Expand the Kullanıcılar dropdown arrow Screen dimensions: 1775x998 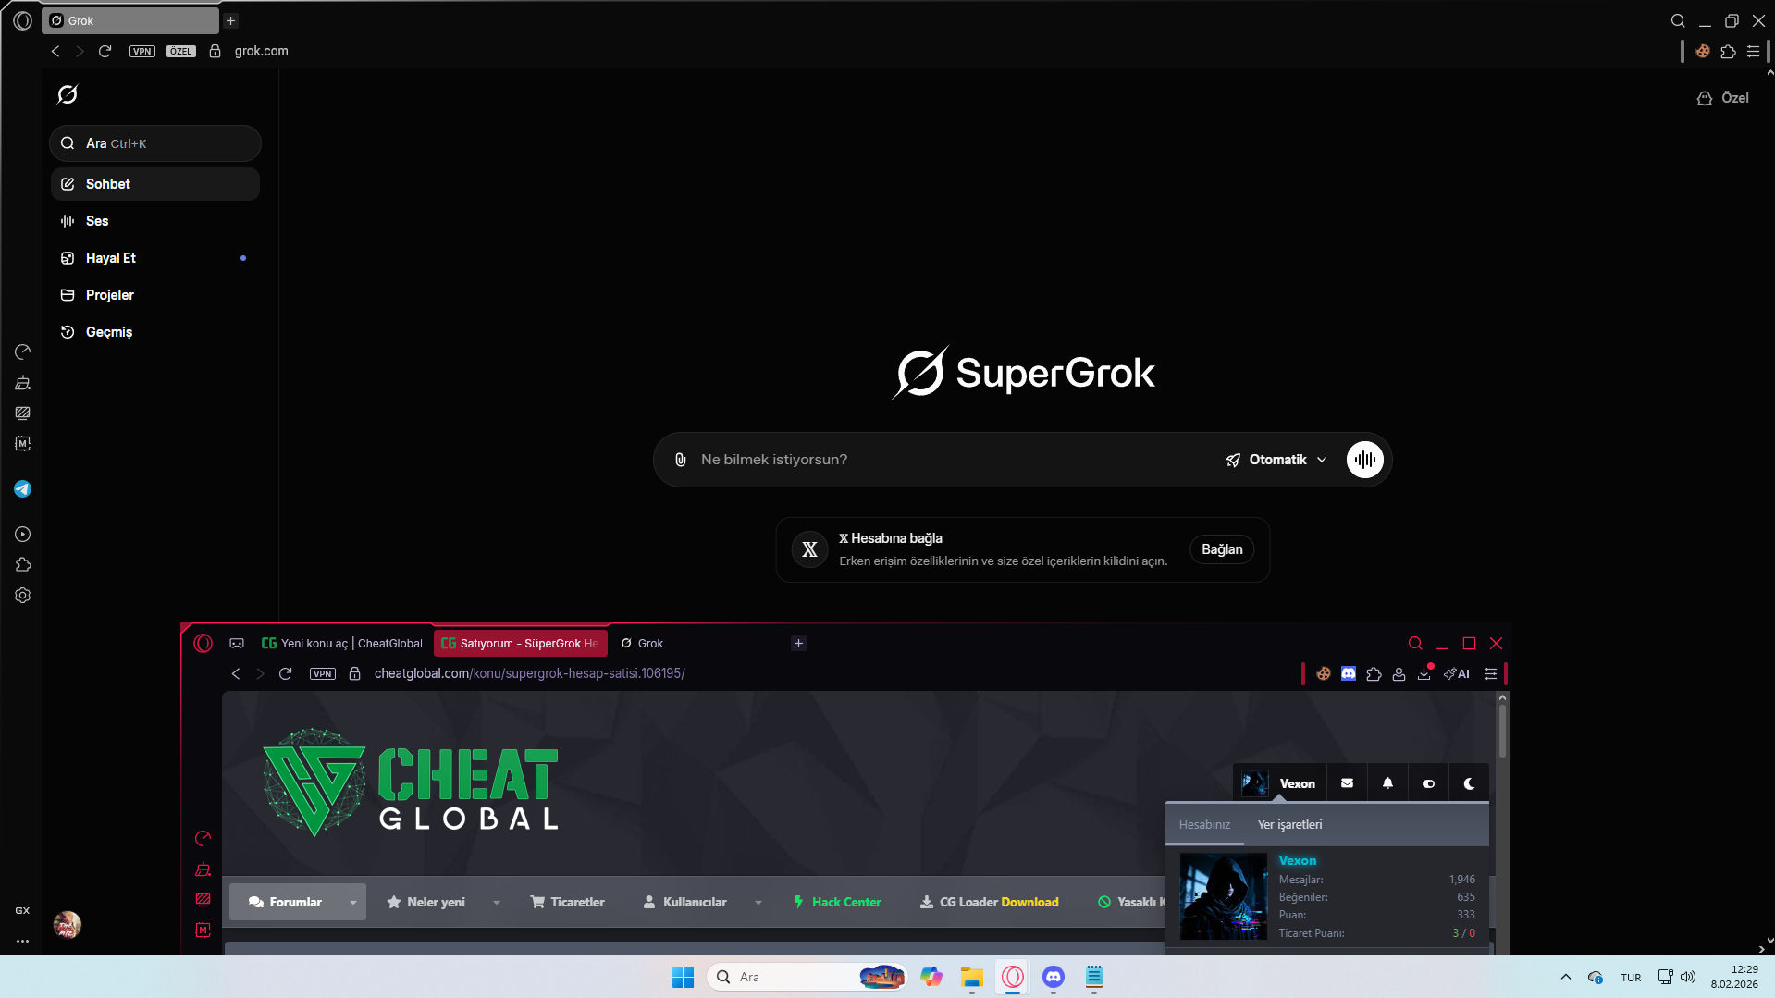coord(758,903)
